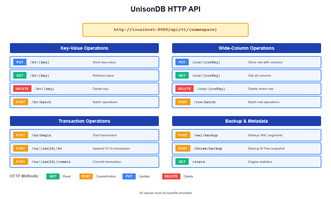This screenshot has width=331, height=199.
Task: Open the Key-Value Operations section header
Action: tap(84, 48)
